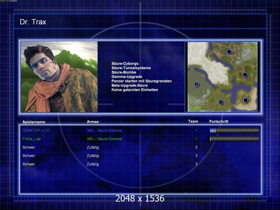
Task: Click DESKTOP-J1JO's loading progress bar
Action: (234, 131)
